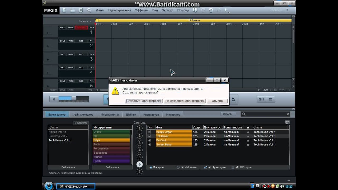The height and width of the screenshot is (190, 338).
Task: Open the mixer via the four-bars icon
Action: [261, 99]
